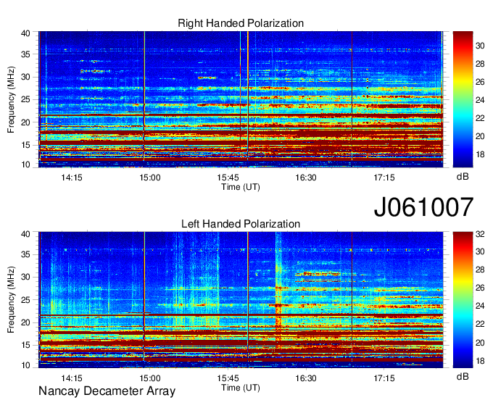Image resolution: width=493 pixels, height=400 pixels.
Task: Click the 26 dB value on upper color bar
Action: pyautogui.click(x=480, y=82)
